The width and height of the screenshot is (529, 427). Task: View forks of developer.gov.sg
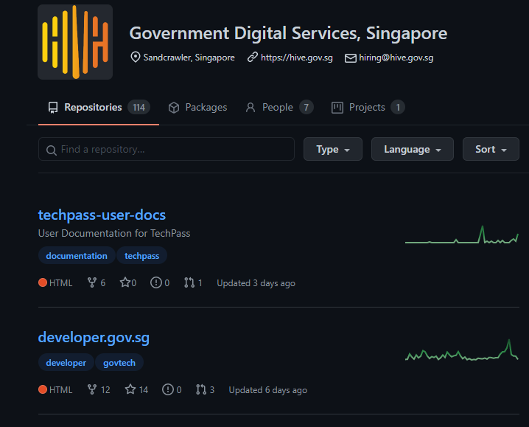coord(99,390)
